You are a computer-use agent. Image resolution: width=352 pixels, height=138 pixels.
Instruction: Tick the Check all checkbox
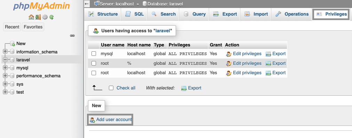point(111,88)
